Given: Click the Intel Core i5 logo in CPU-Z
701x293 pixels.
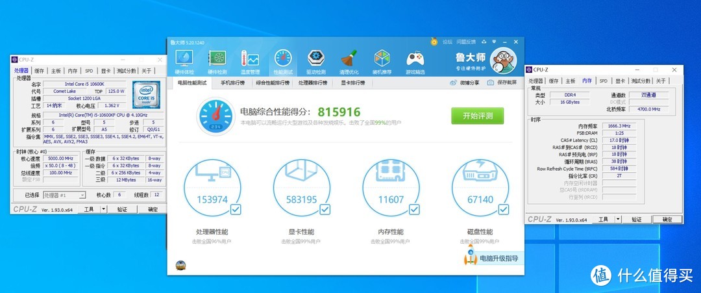Looking at the screenshot, I should [146, 94].
